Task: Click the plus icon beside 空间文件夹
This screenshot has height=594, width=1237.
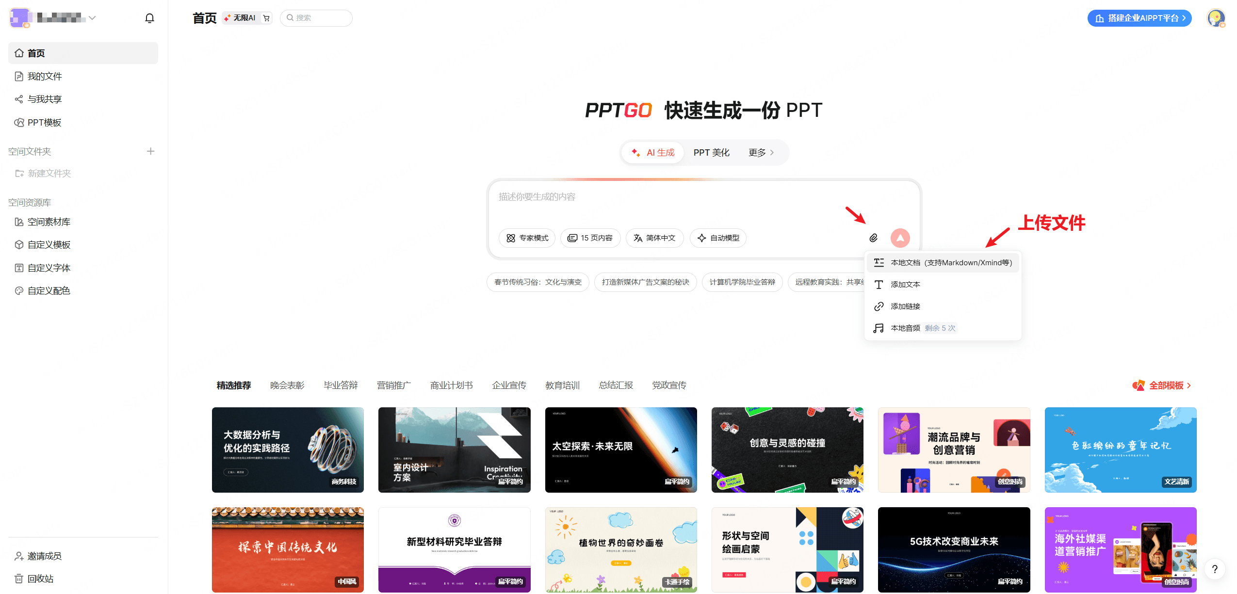Action: click(x=150, y=151)
